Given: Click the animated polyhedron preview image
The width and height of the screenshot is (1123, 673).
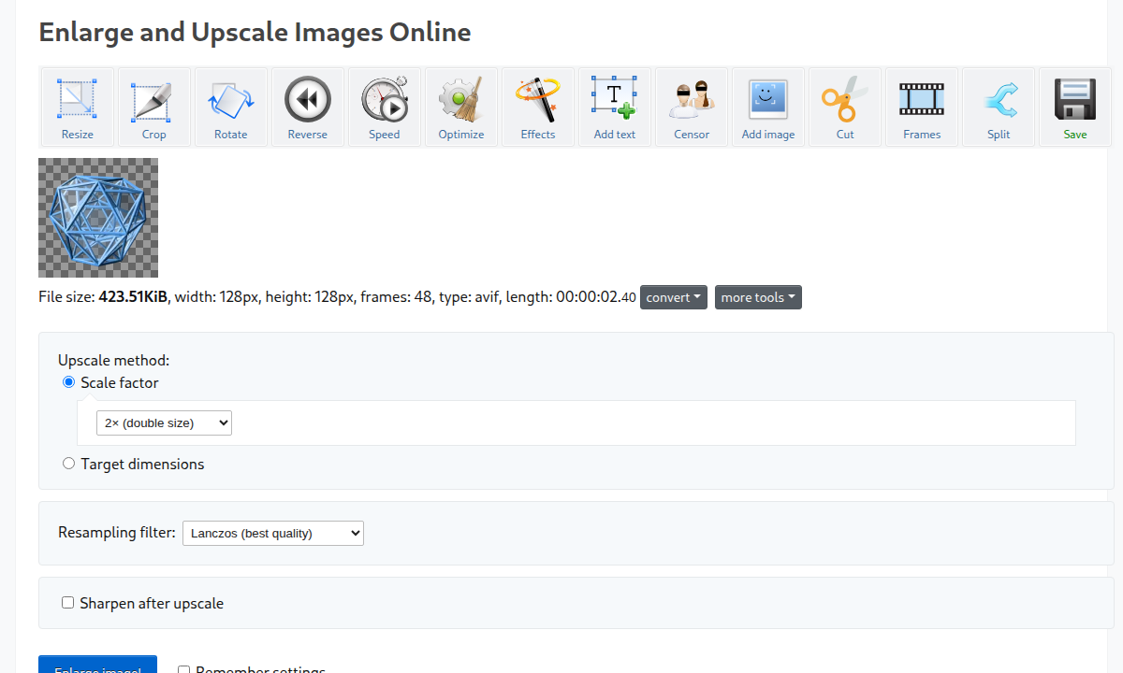Looking at the screenshot, I should pos(98,218).
